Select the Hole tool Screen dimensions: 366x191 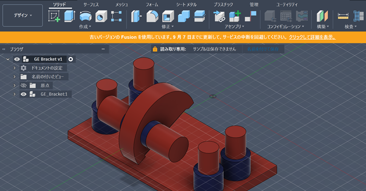click(101, 16)
